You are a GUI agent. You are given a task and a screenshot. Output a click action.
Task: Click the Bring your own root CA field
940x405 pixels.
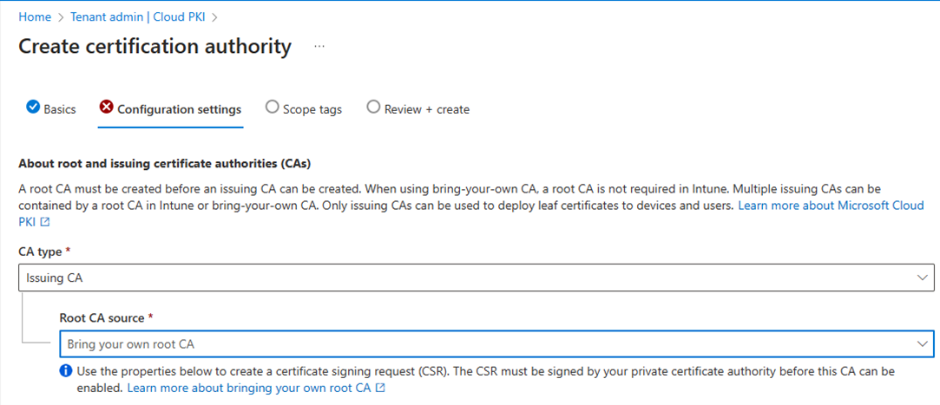click(x=497, y=344)
